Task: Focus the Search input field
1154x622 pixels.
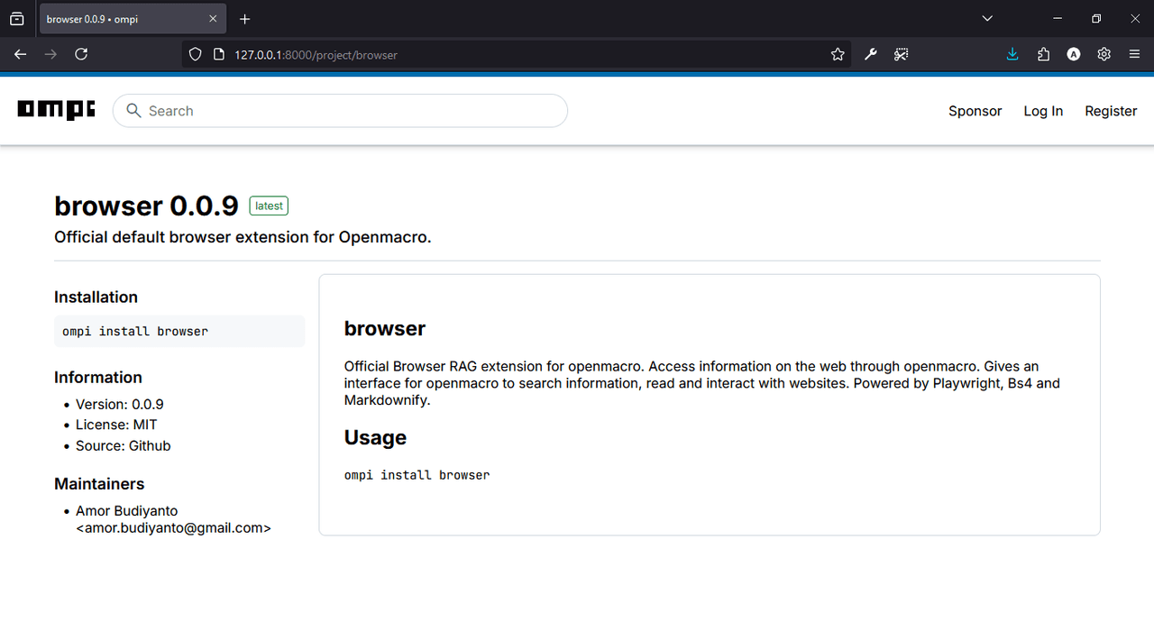Action: point(340,111)
